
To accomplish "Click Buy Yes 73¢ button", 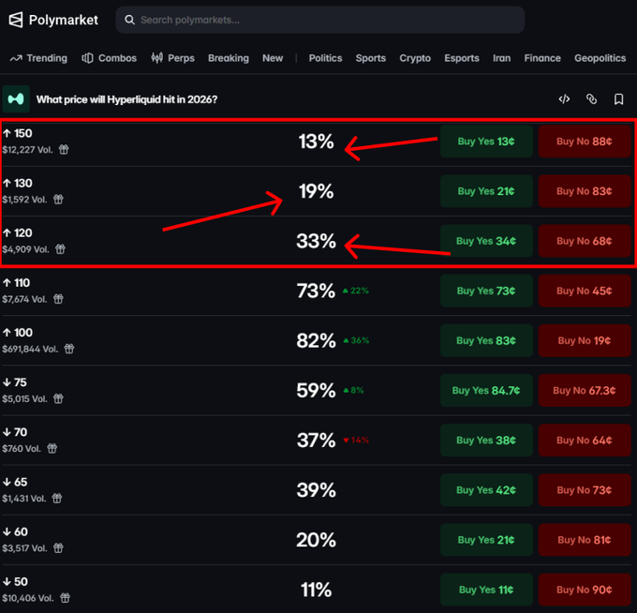I will pos(486,291).
